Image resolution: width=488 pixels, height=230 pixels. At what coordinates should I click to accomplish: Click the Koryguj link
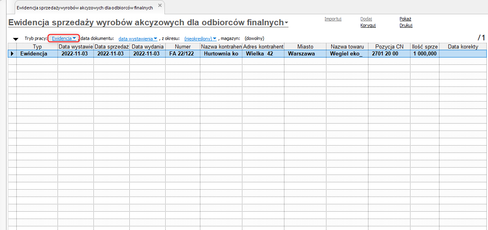368,26
